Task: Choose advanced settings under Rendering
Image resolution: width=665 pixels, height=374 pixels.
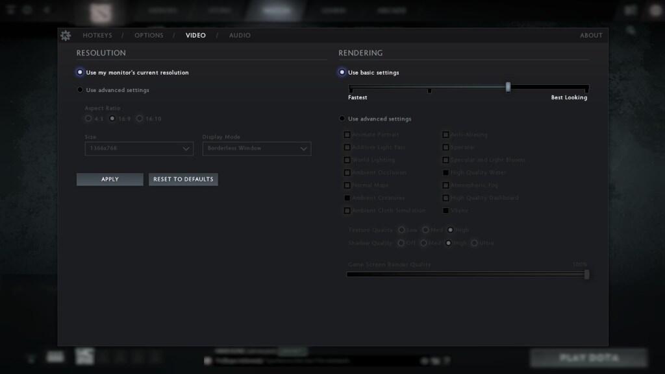Action: 342,119
